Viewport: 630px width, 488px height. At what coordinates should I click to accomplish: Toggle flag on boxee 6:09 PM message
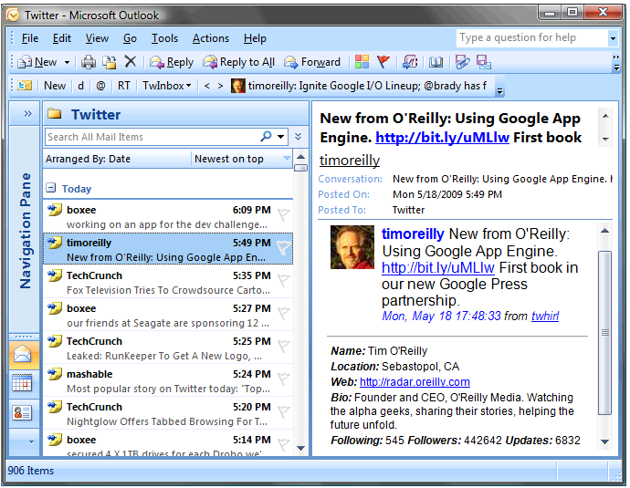(283, 216)
